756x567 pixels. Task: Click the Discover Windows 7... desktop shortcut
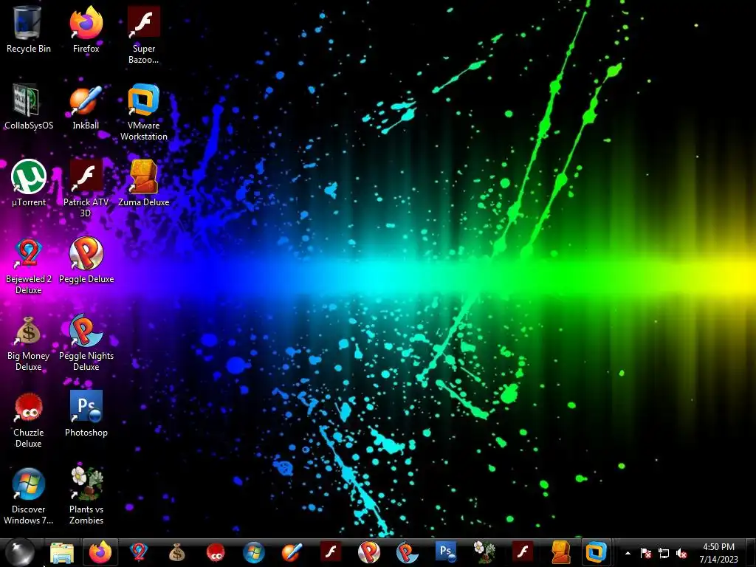29,495
